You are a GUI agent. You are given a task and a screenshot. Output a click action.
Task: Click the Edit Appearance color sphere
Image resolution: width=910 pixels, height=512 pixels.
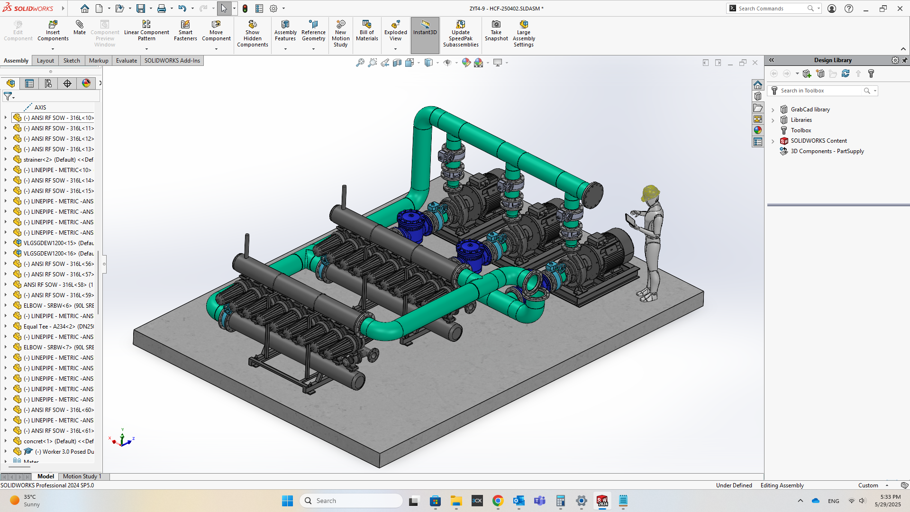click(466, 63)
